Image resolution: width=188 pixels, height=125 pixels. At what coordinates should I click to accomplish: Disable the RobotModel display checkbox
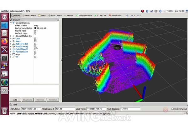(35, 44)
